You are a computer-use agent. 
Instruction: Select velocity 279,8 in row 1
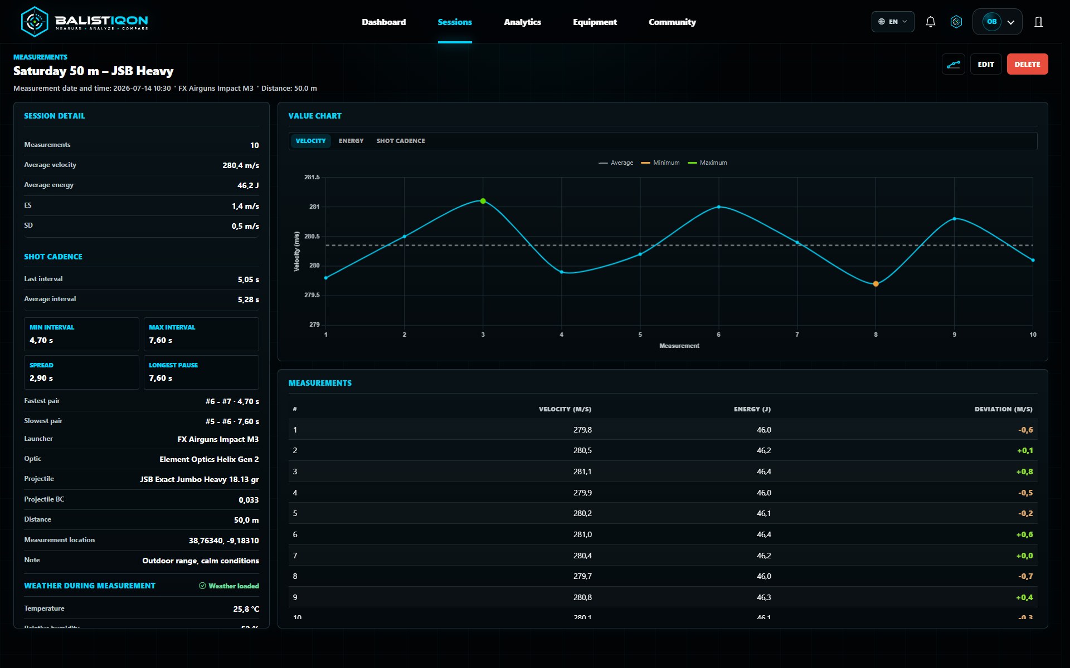point(582,430)
